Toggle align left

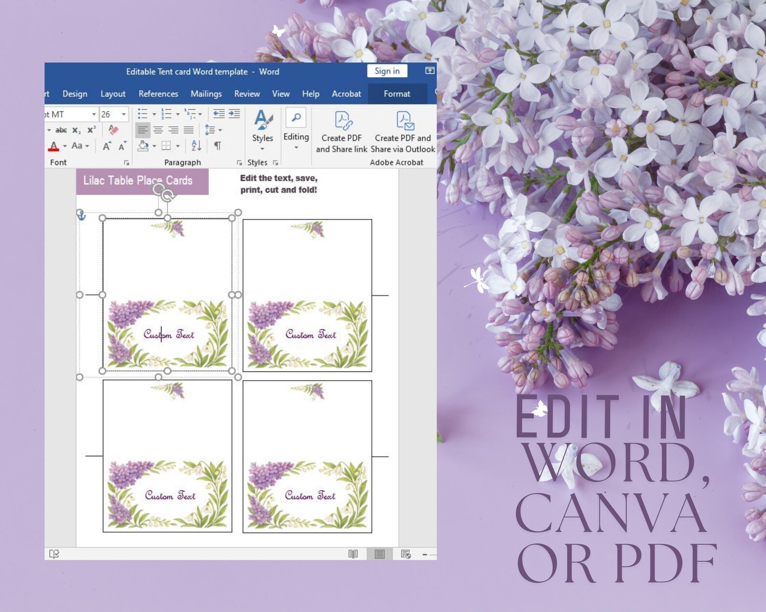tap(142, 130)
